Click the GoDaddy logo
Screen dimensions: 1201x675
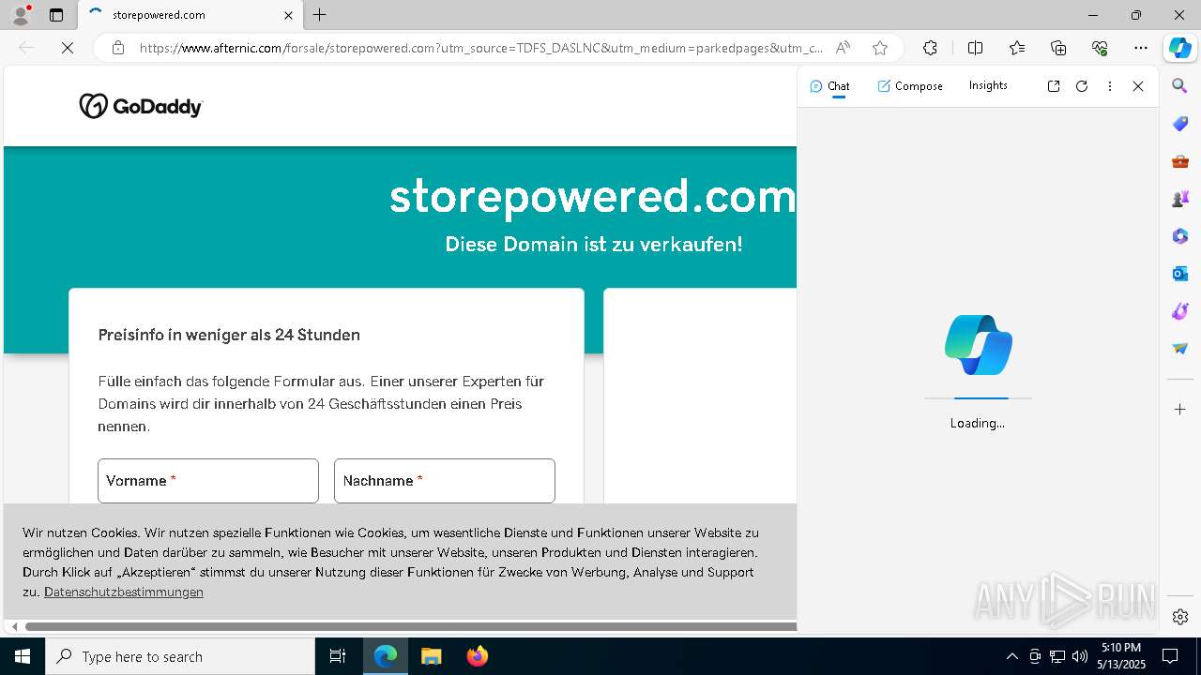[141, 106]
